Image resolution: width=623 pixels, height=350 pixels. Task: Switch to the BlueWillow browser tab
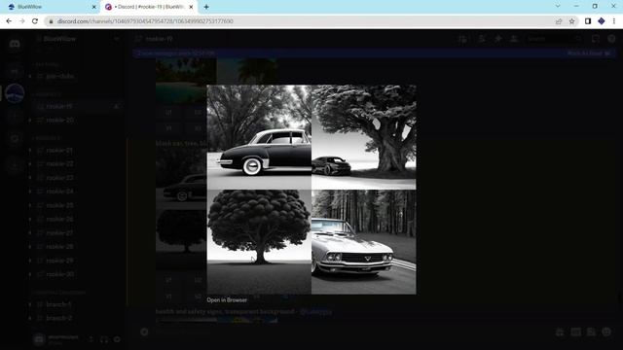pyautogui.click(x=52, y=7)
